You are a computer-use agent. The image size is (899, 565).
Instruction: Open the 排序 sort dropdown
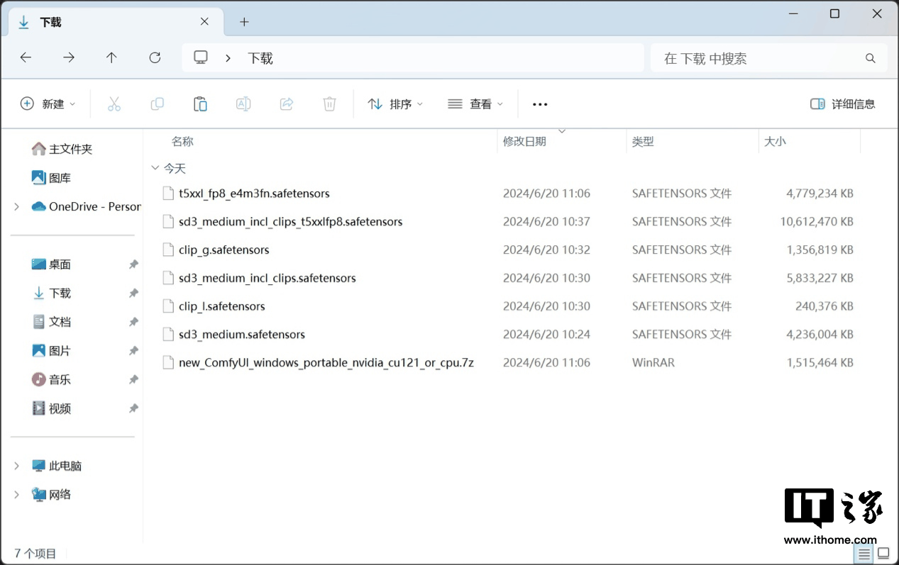point(395,104)
